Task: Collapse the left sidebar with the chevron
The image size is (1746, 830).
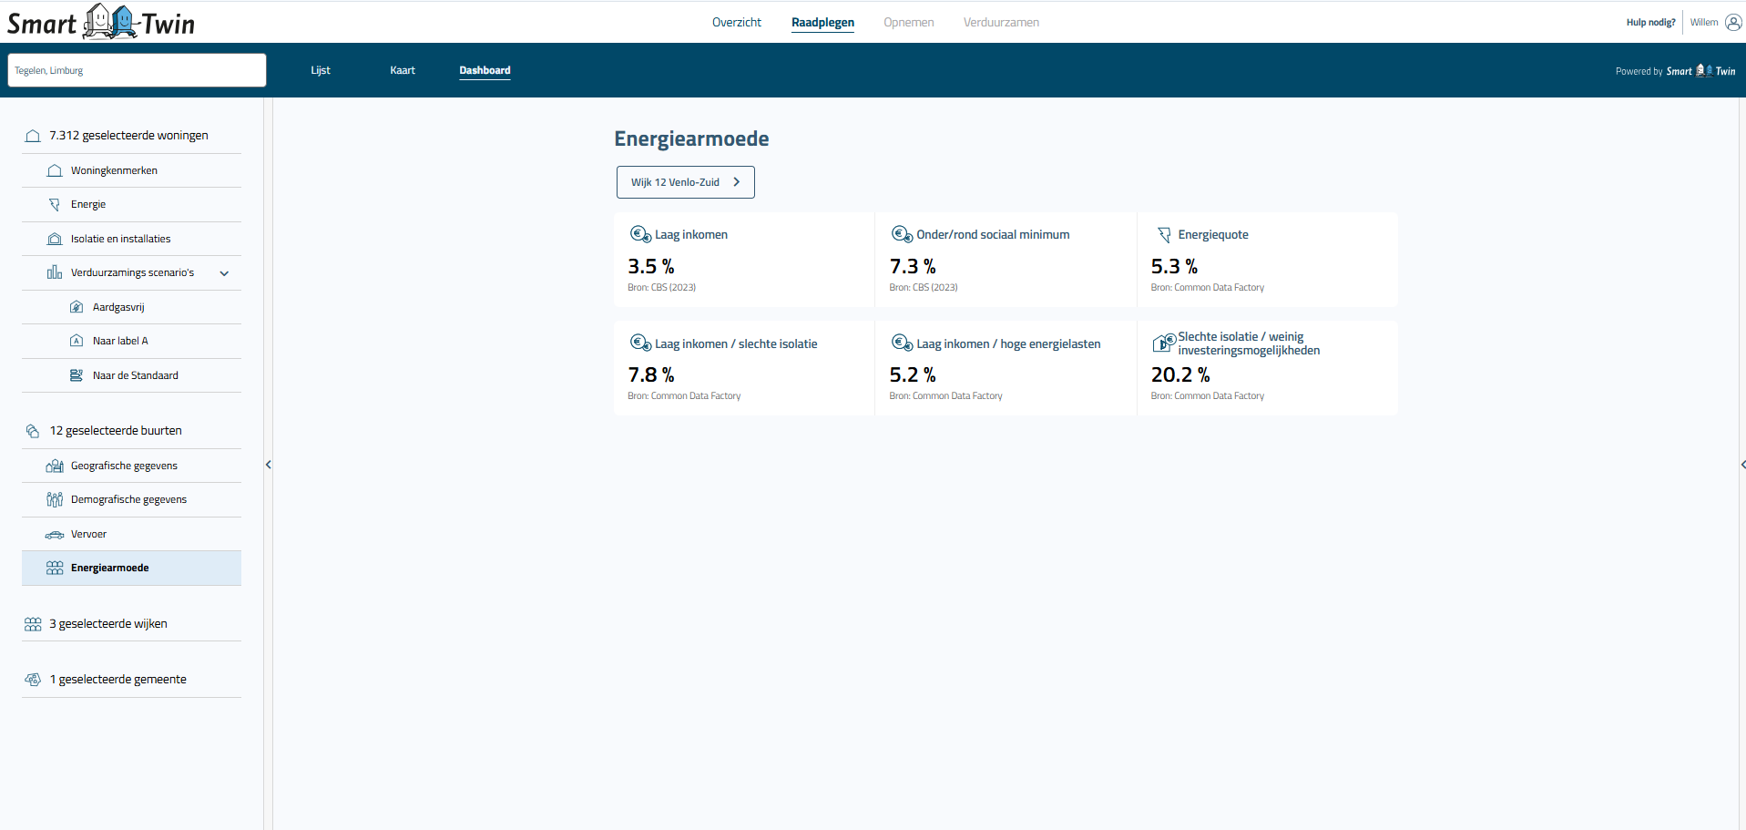Action: [x=269, y=465]
